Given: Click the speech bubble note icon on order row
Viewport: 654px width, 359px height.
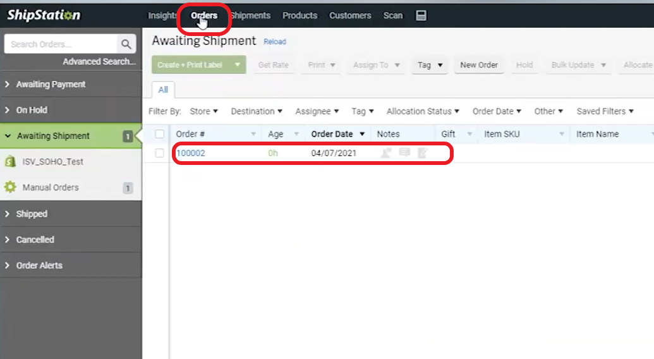Looking at the screenshot, I should coord(404,153).
